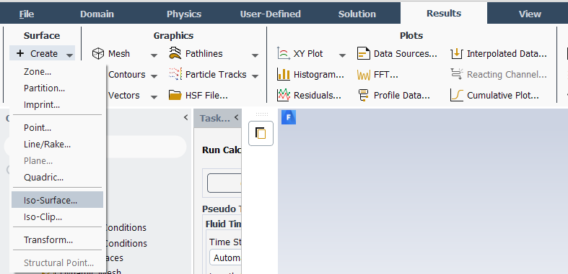Click Data Sources button
The width and height of the screenshot is (568, 274).
coord(398,54)
